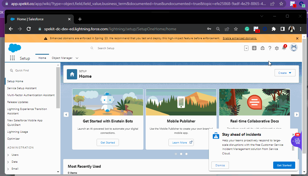Open the Extensions puzzle menu
Image resolution: width=308 pixels, height=176 pixels.
[x=273, y=29]
